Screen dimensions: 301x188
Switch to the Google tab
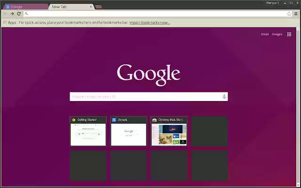[24, 7]
